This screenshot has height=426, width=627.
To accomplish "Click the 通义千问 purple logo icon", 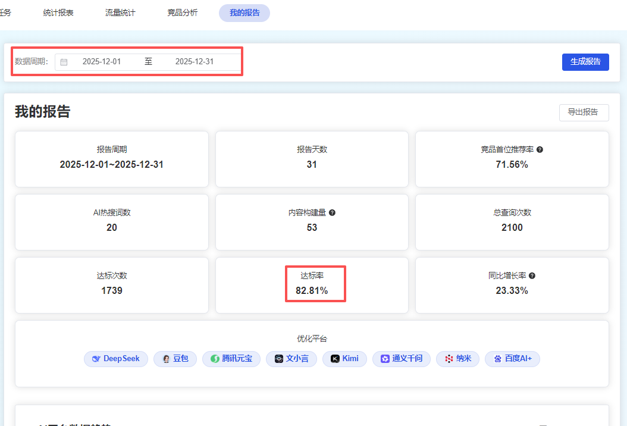I will [385, 359].
